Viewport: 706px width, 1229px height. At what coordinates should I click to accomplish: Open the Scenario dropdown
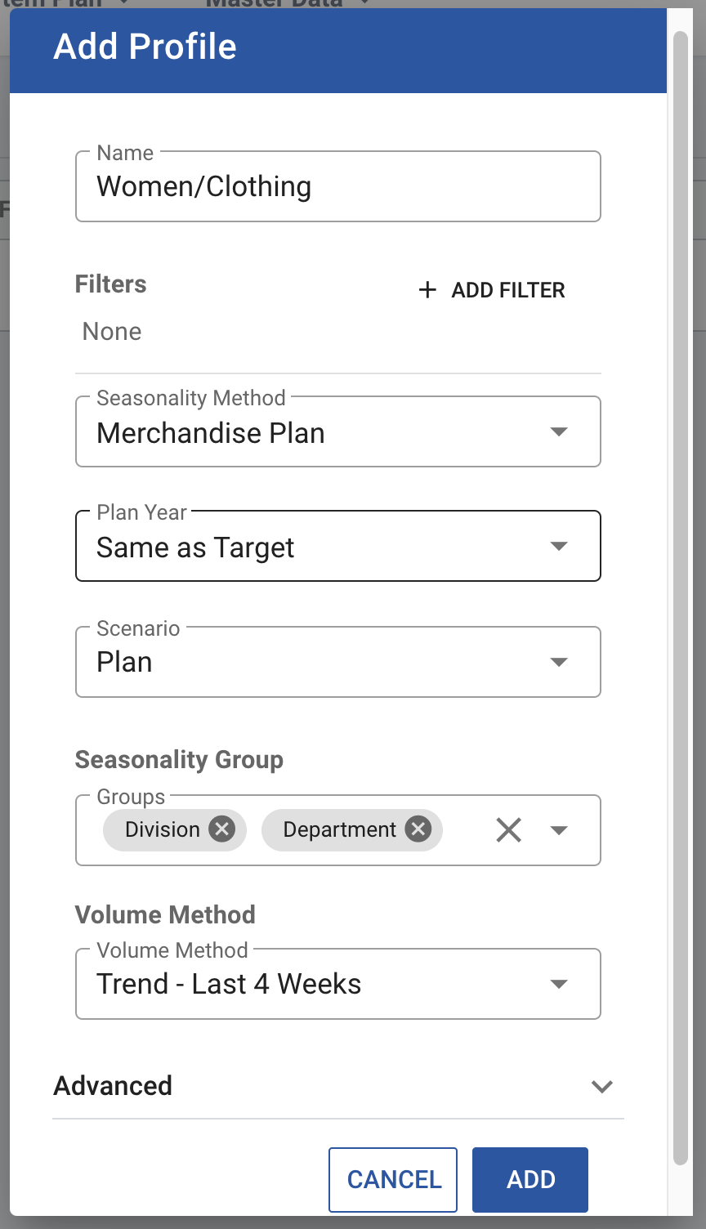click(x=338, y=662)
